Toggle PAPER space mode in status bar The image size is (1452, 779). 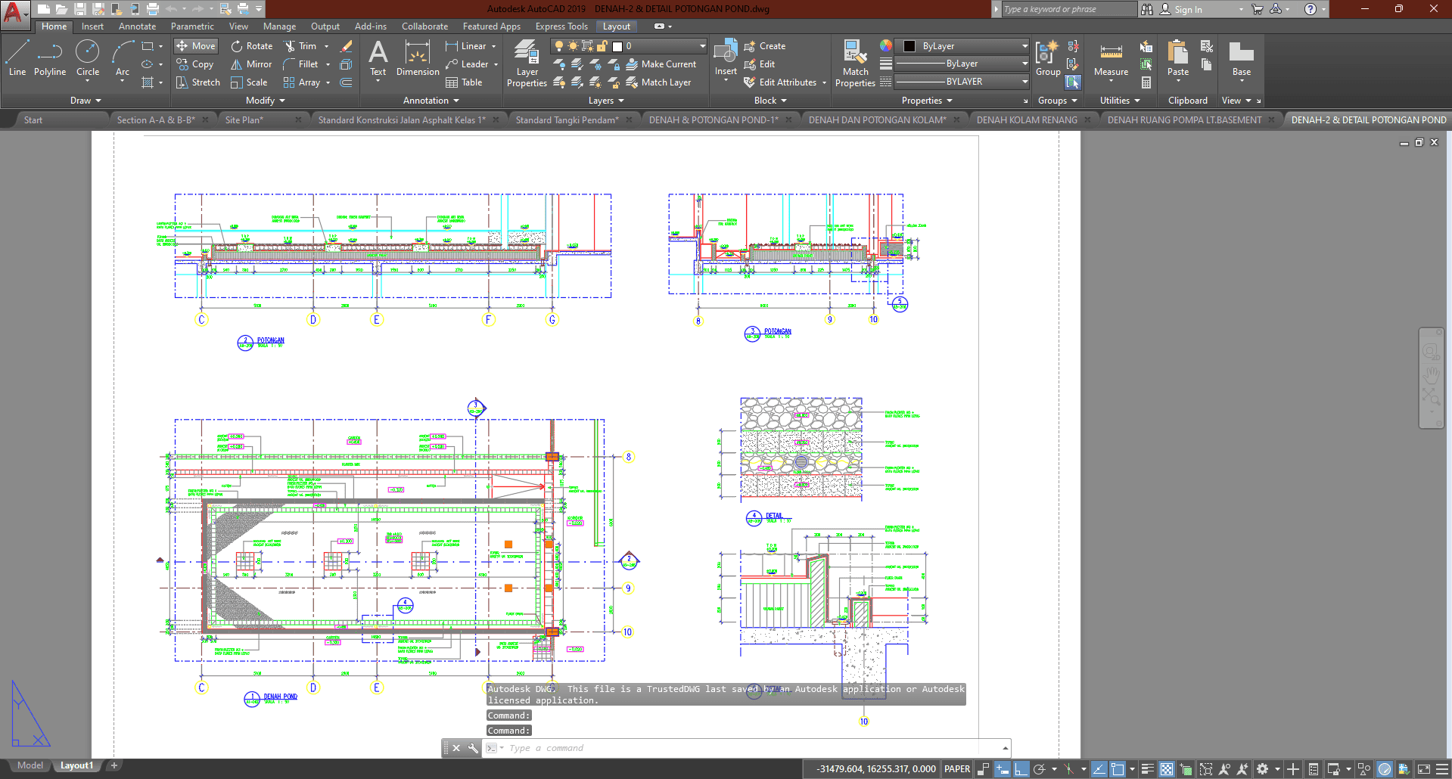coord(957,769)
